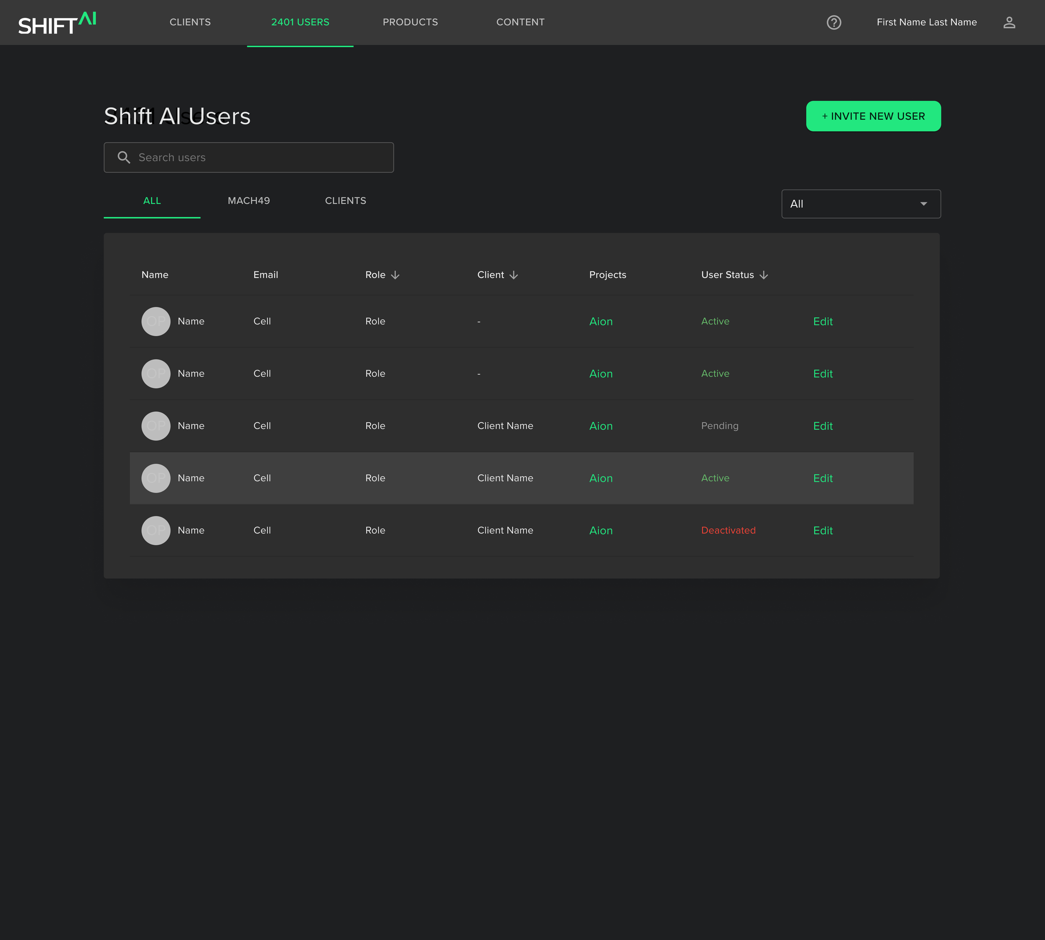Click the help question mark icon
Viewport: 1045px width, 940px height.
coord(833,22)
